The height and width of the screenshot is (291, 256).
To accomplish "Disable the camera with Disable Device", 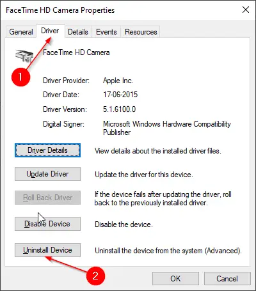I will [47, 224].
